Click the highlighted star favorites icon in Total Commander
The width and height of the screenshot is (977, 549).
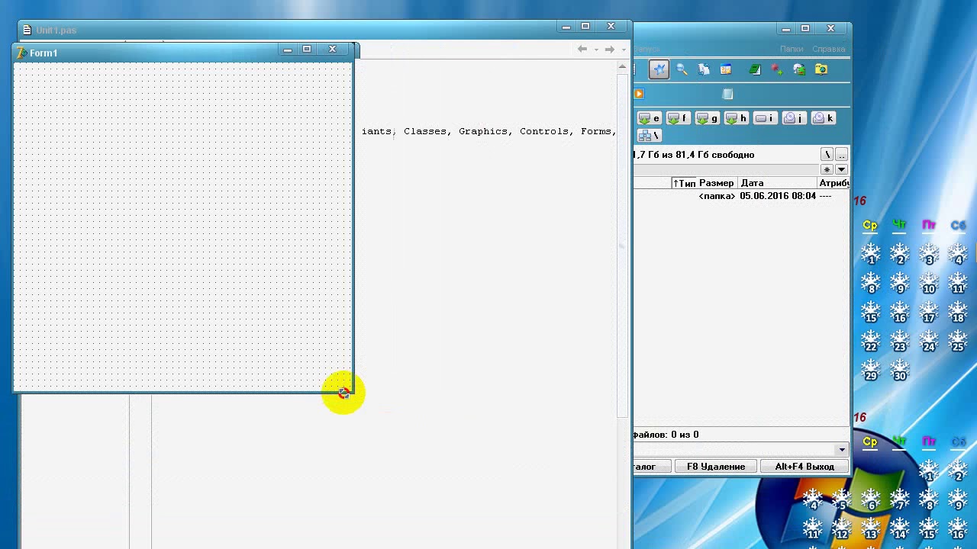coord(659,69)
